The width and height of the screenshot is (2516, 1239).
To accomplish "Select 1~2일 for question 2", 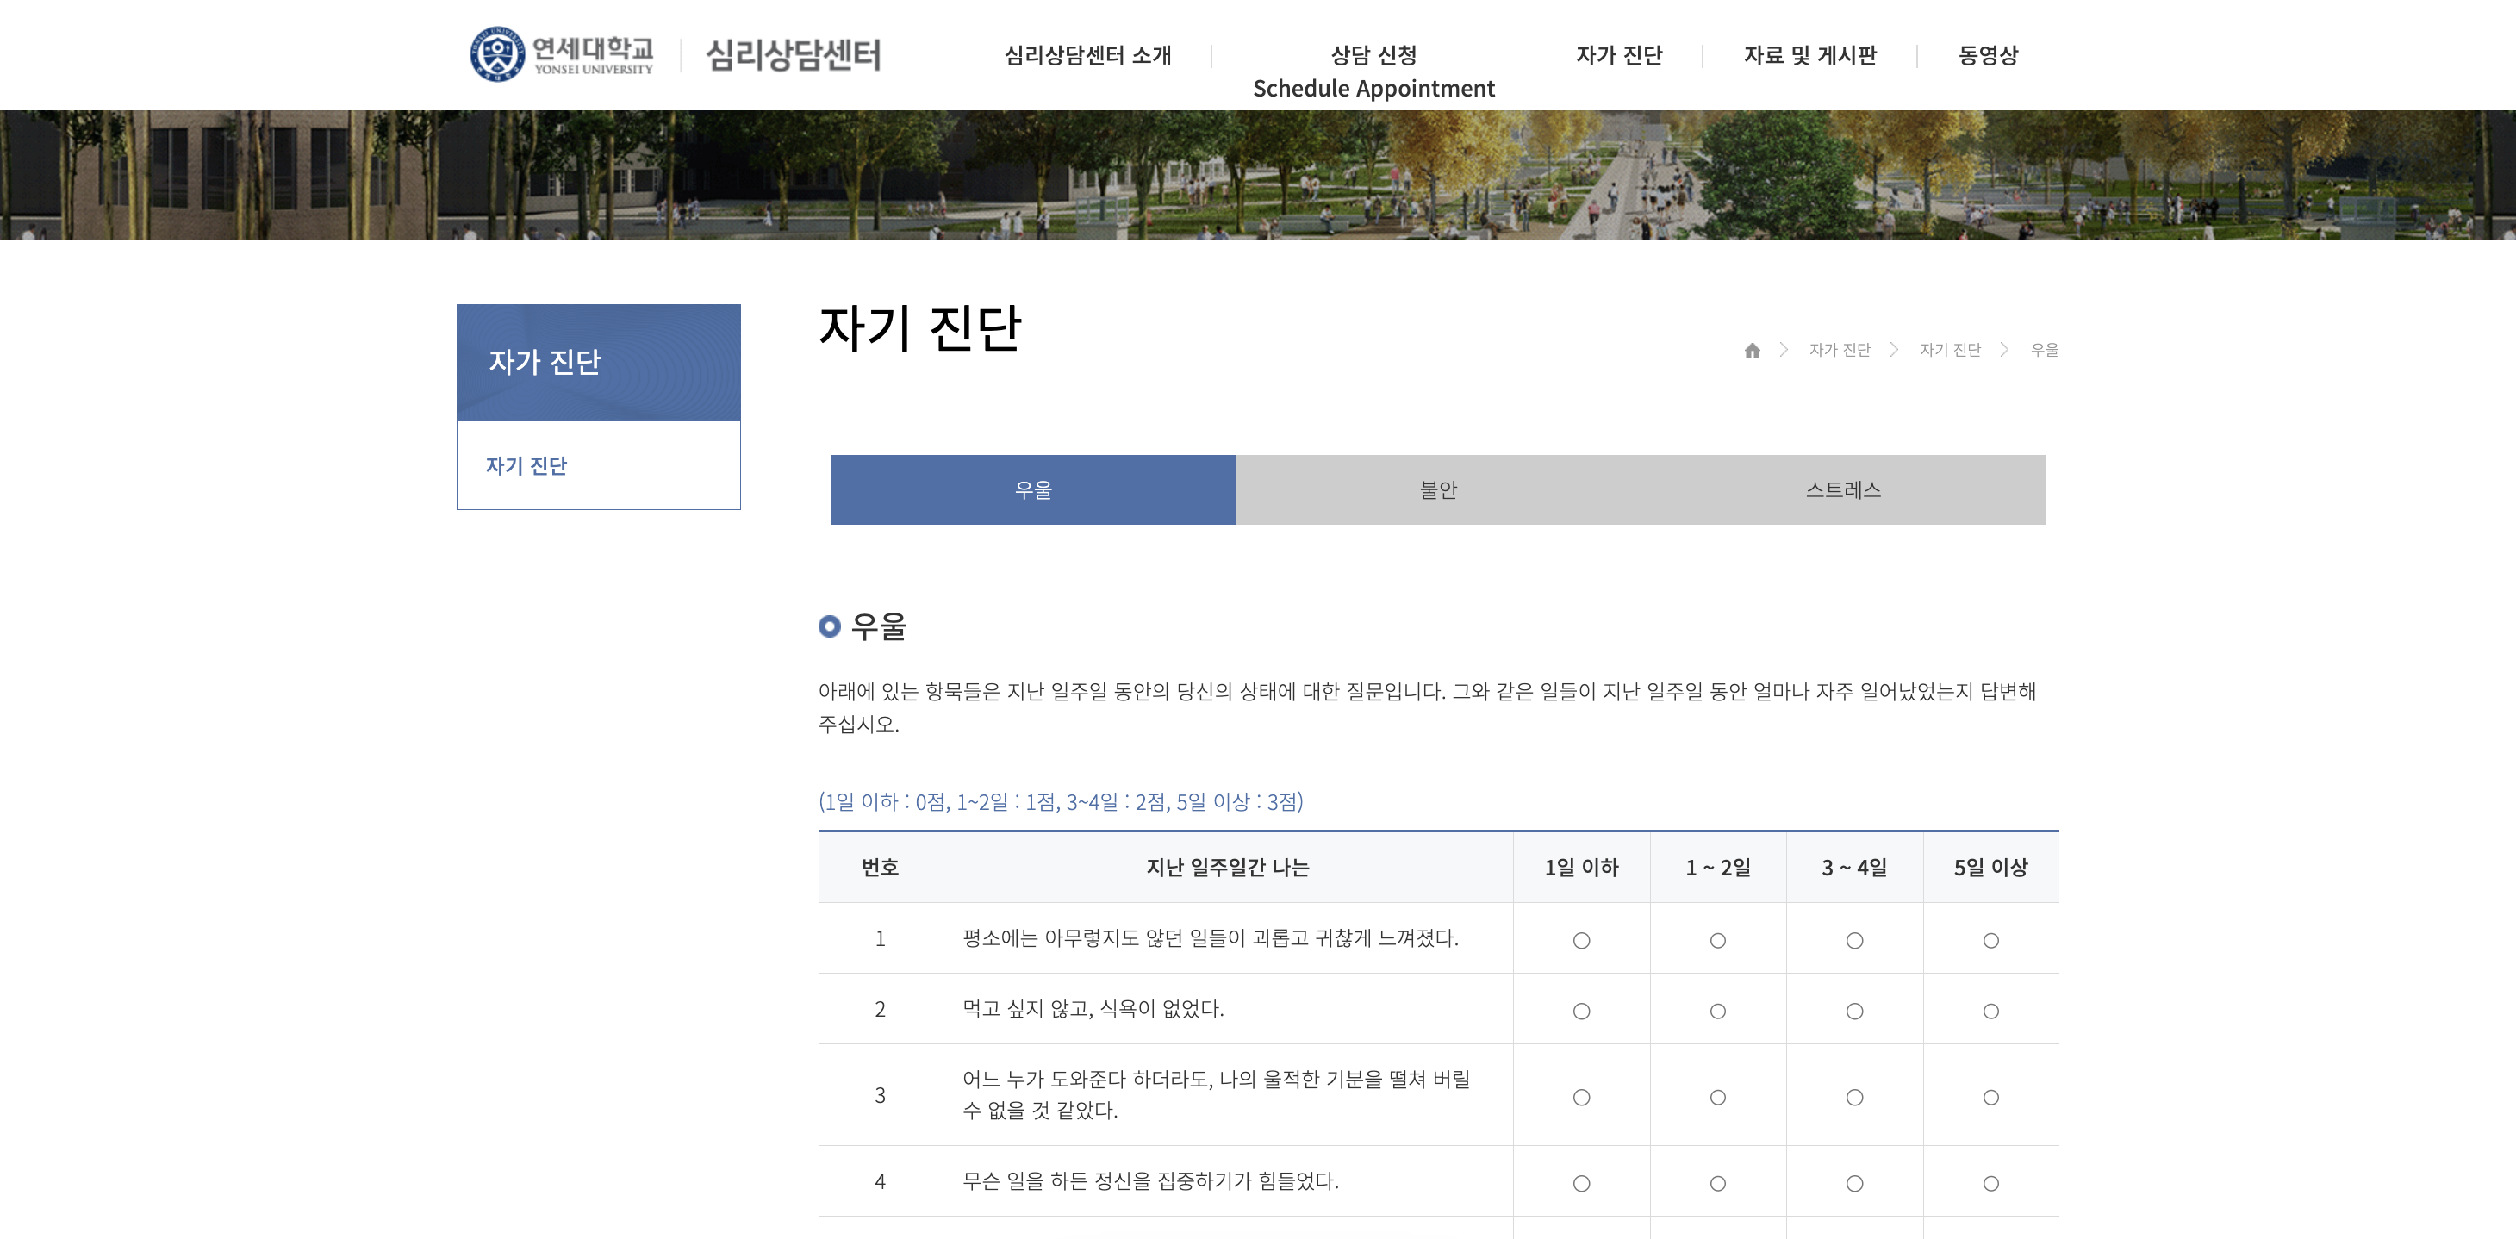I will pos(1718,1012).
